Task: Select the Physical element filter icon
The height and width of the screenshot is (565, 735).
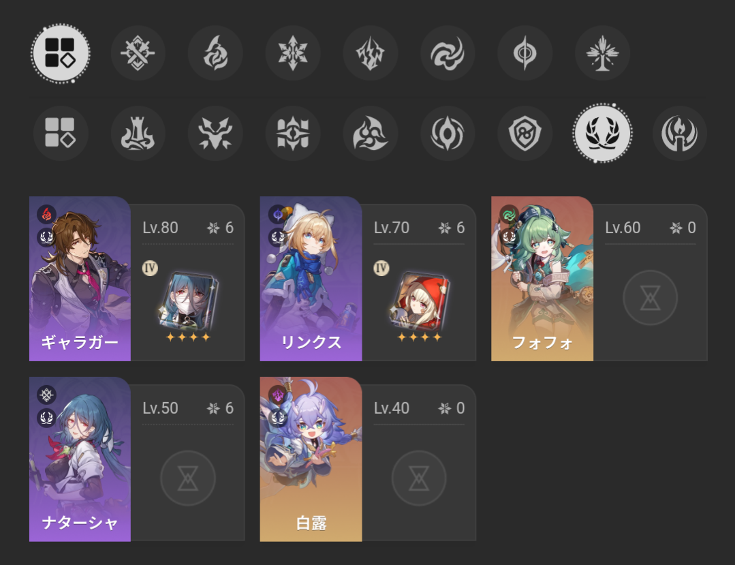Action: [138, 53]
